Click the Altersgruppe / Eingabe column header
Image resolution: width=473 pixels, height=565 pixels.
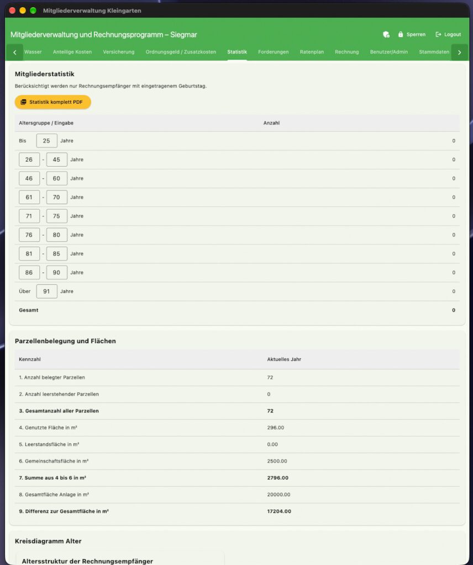[46, 123]
